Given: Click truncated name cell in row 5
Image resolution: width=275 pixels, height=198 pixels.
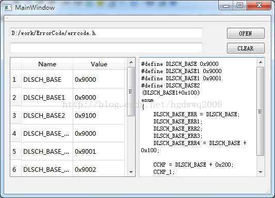Looking at the screenshot, I should [47, 152].
